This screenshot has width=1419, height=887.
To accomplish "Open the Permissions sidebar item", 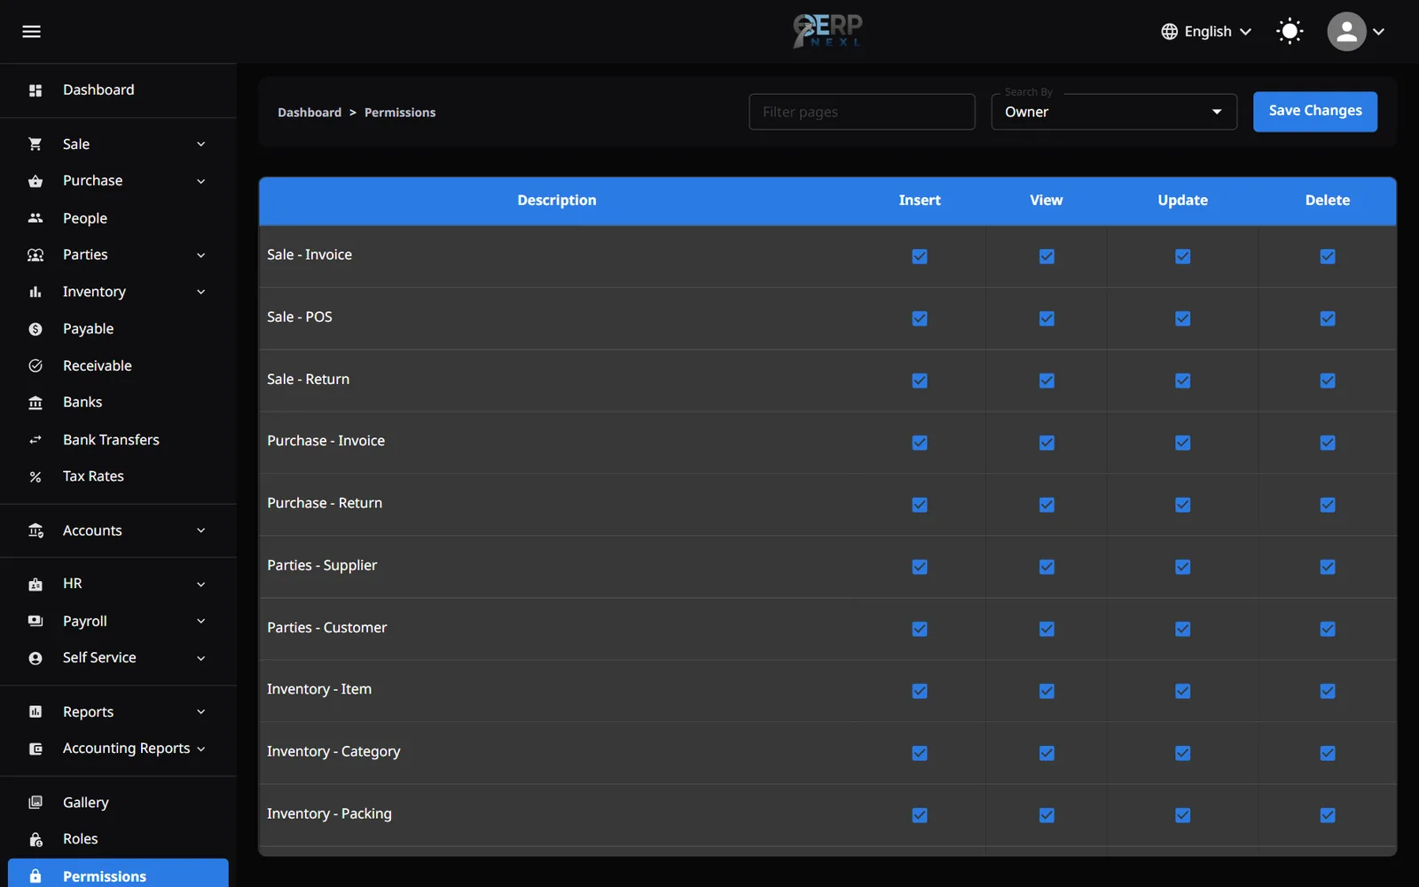I will 118,875.
